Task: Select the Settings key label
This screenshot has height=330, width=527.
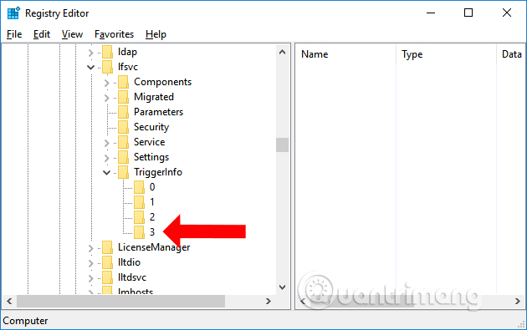Action: 151,157
